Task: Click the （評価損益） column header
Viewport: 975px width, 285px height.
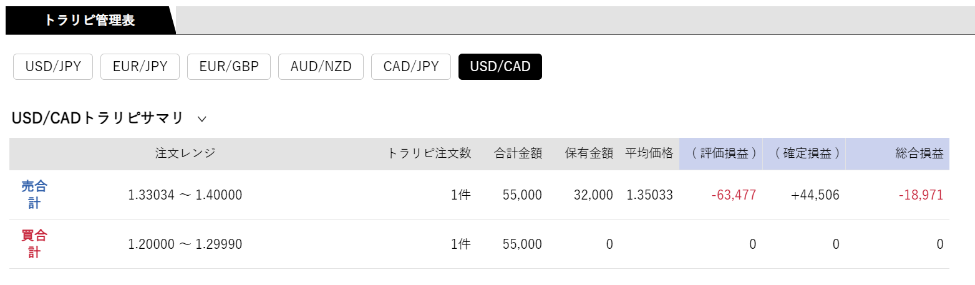Action: point(721,153)
